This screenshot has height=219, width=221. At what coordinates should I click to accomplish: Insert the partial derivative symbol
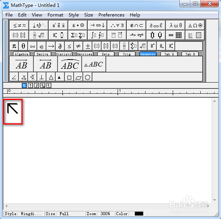pos(60,46)
